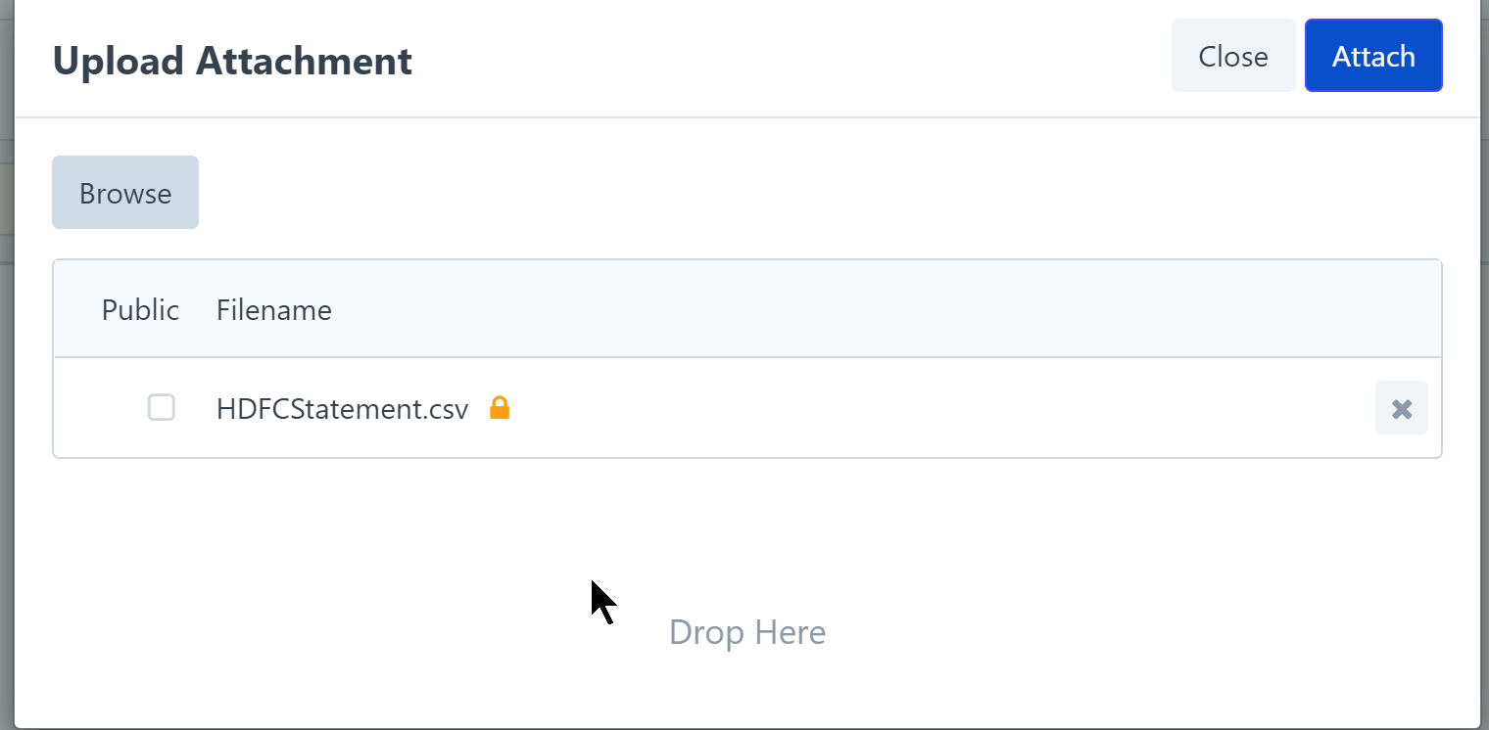
Task: Click the orange lock icon beside HDFCStatement.csv
Action: pos(500,407)
